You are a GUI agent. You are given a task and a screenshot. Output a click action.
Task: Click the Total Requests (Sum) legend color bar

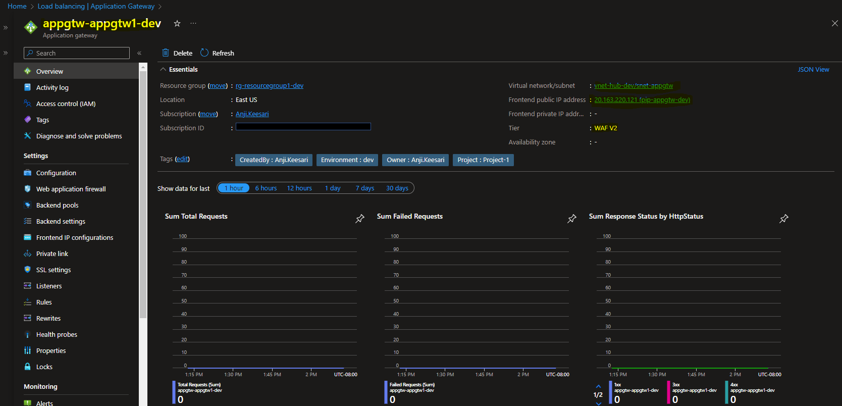click(x=174, y=392)
